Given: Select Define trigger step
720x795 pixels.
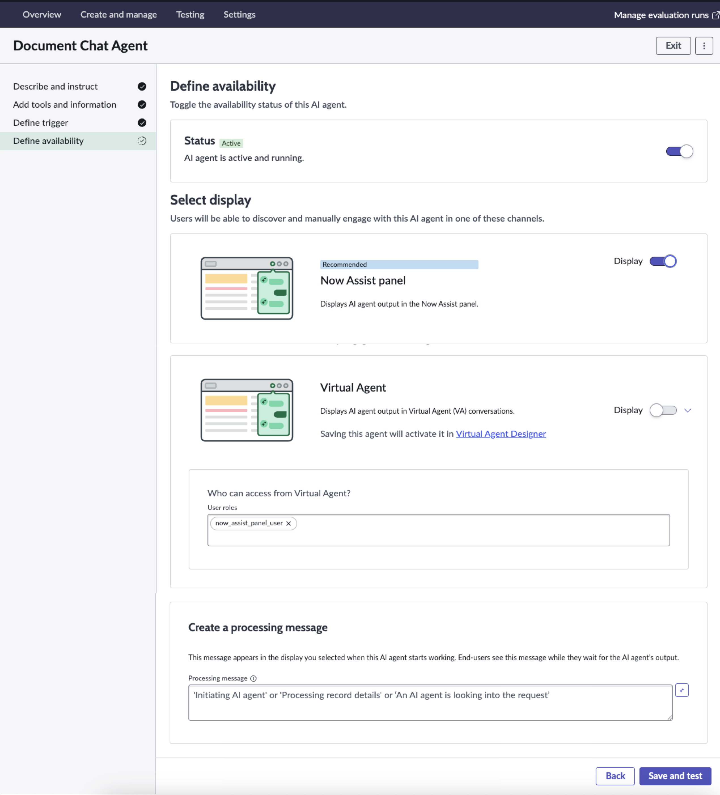Looking at the screenshot, I should coord(78,123).
